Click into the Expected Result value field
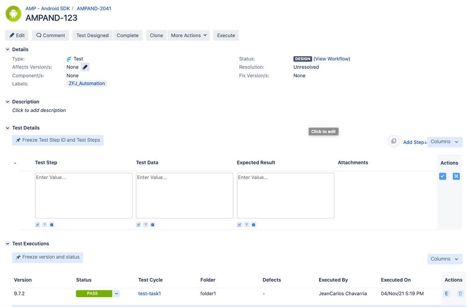The width and height of the screenshot is (468, 307). [x=285, y=195]
